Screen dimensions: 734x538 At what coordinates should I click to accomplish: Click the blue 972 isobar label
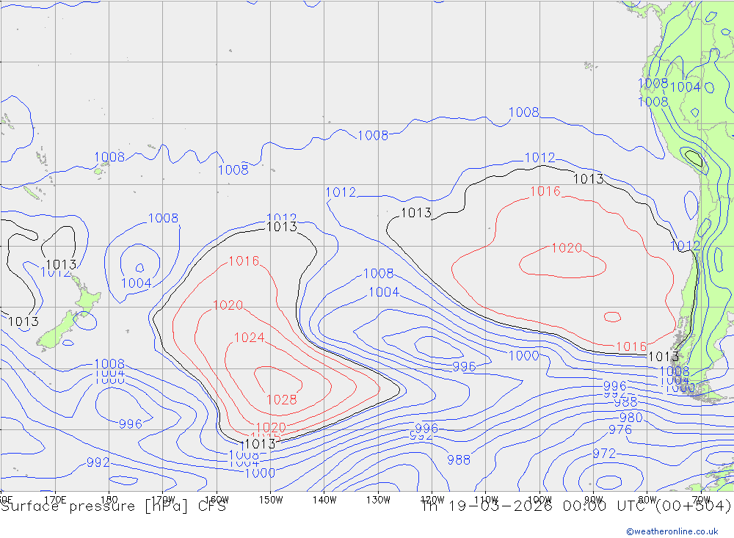tap(604, 454)
